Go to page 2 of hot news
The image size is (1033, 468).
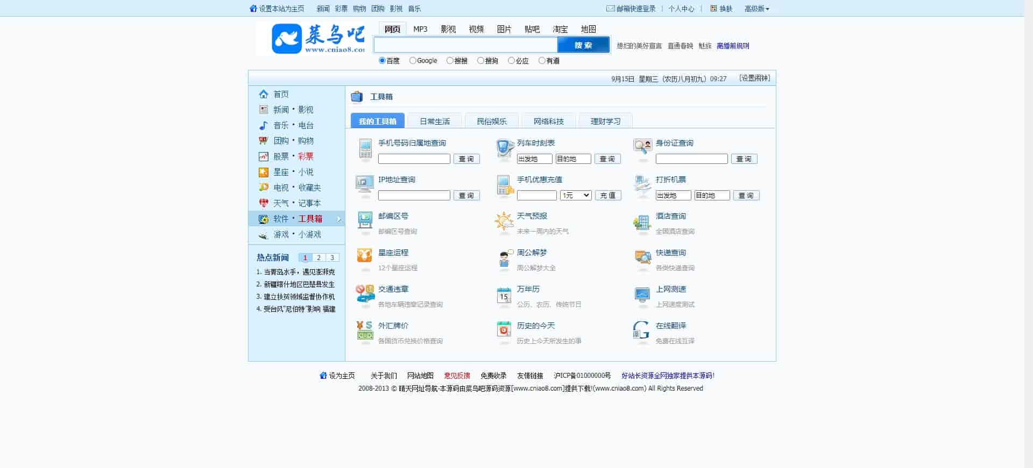pos(319,258)
